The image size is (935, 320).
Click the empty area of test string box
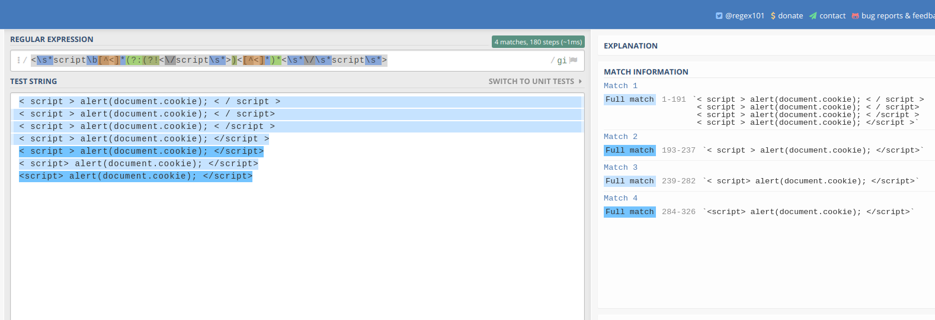296,248
